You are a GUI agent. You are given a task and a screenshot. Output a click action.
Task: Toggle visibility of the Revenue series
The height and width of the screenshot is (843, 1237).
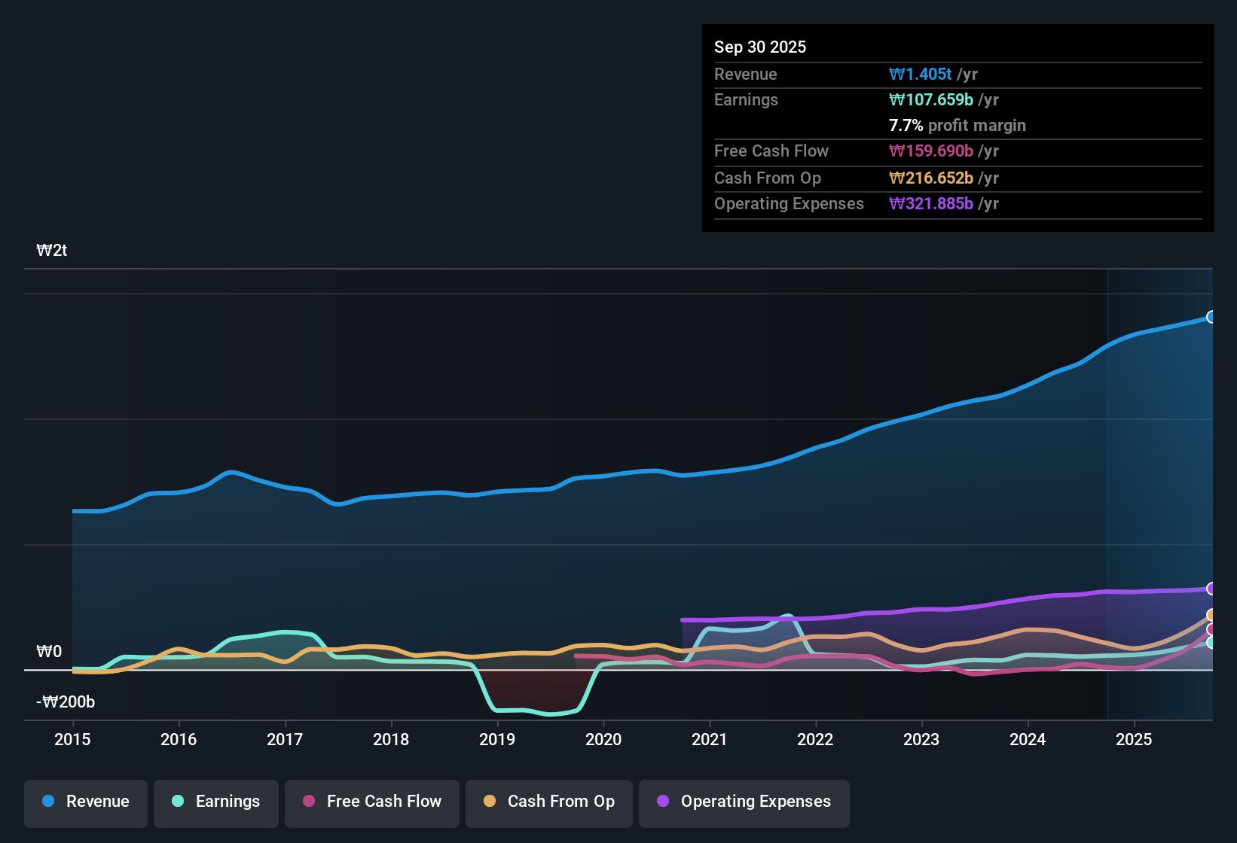[x=85, y=802]
